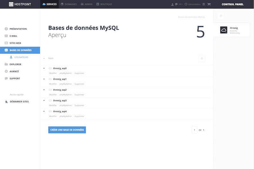
Task: Sort the list by Nom column
Action: click(51, 58)
